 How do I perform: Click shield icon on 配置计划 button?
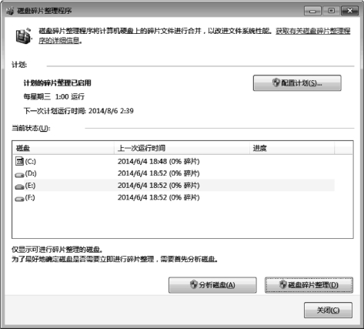pyautogui.click(x=276, y=82)
